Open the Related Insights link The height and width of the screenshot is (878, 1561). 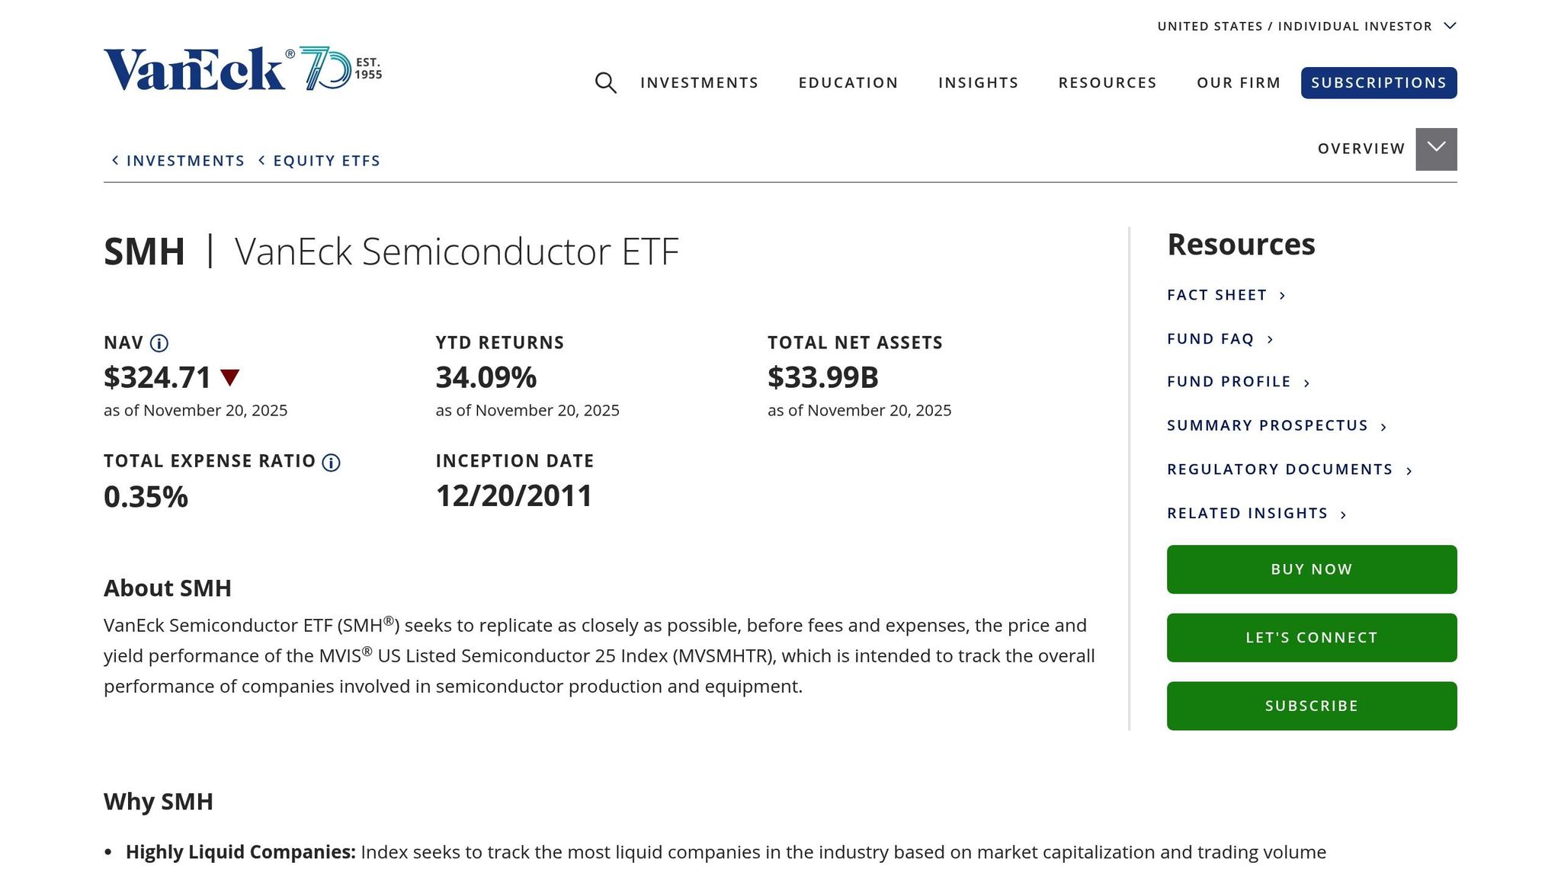click(1247, 513)
